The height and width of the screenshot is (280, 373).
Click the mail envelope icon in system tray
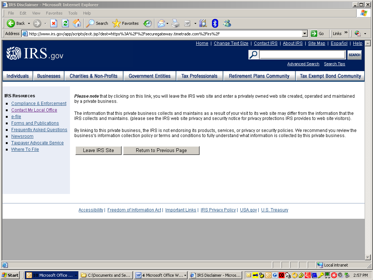pyautogui.click(x=248, y=275)
